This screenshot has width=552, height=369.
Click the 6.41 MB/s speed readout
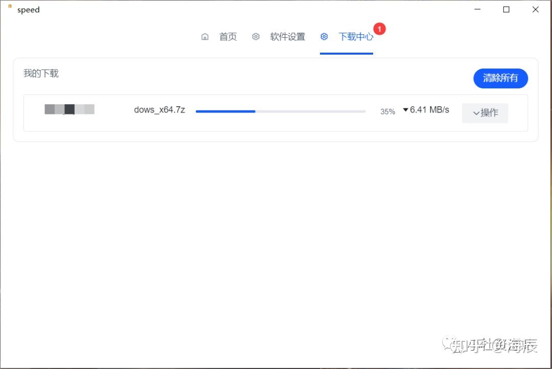coord(429,110)
